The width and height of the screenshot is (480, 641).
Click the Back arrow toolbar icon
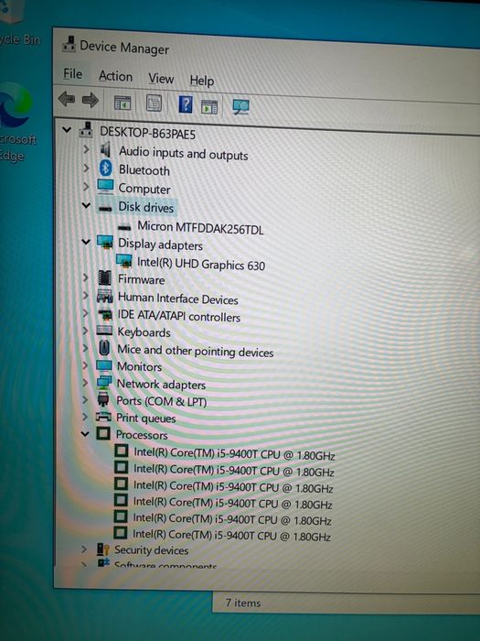coord(67,99)
